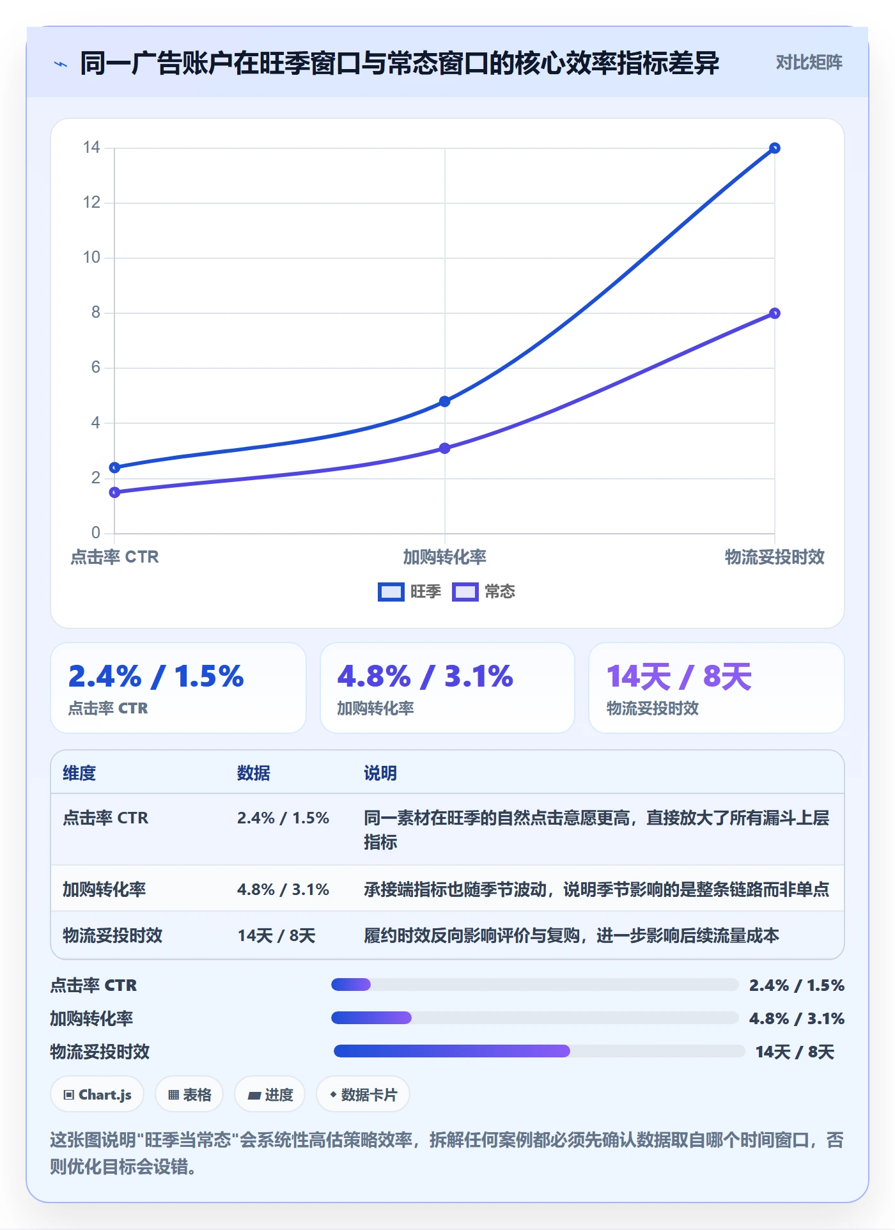Click the 表格 tag chip
Image resolution: width=895 pixels, height=1230 pixels.
[189, 1094]
